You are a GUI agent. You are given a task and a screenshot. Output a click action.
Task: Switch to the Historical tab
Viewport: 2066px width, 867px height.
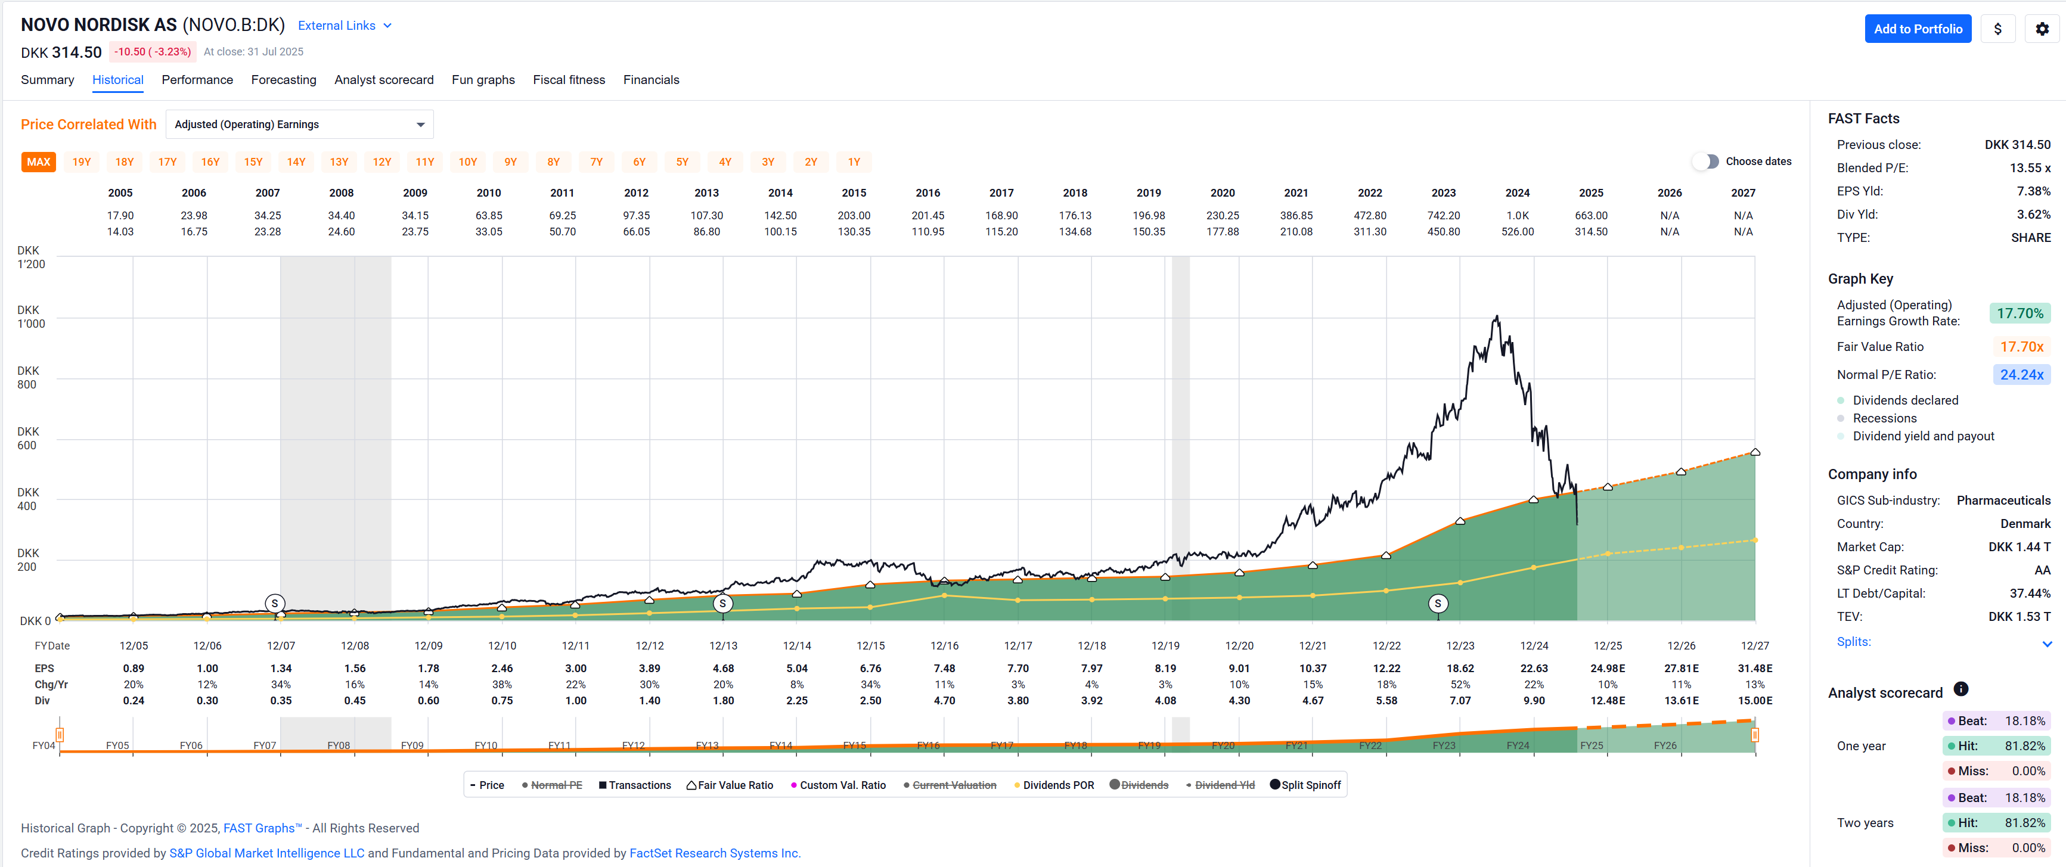pos(118,79)
